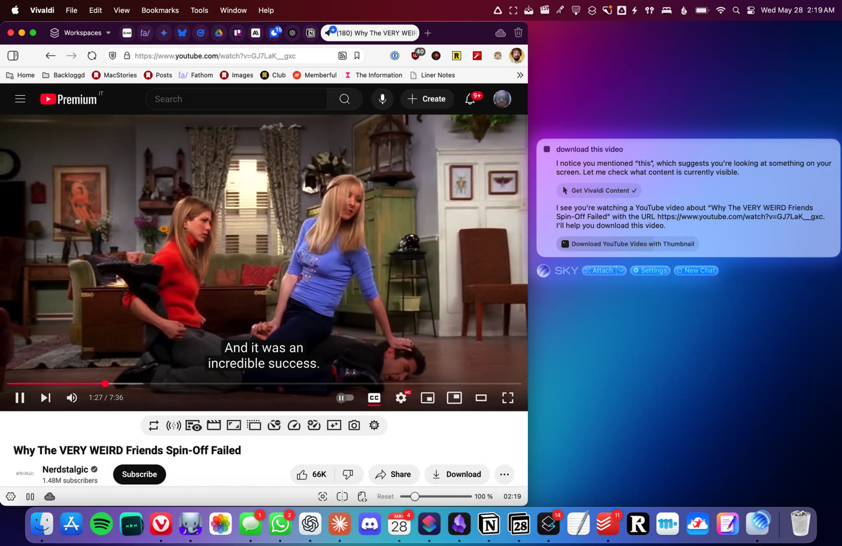Start a New Chat in Sky
The height and width of the screenshot is (546, 842).
[696, 270]
